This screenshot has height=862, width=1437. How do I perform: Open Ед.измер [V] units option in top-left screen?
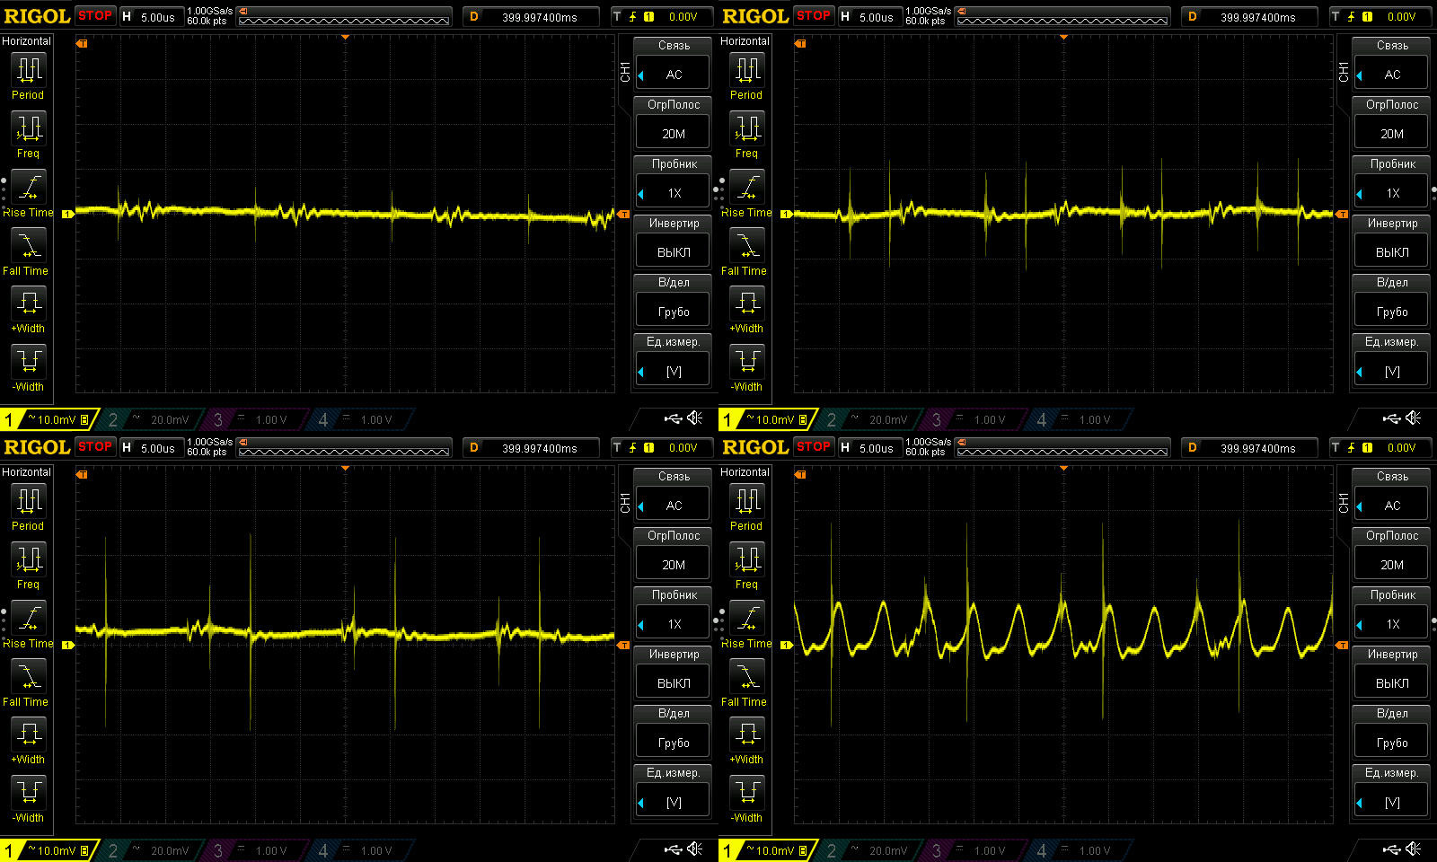[x=673, y=370]
